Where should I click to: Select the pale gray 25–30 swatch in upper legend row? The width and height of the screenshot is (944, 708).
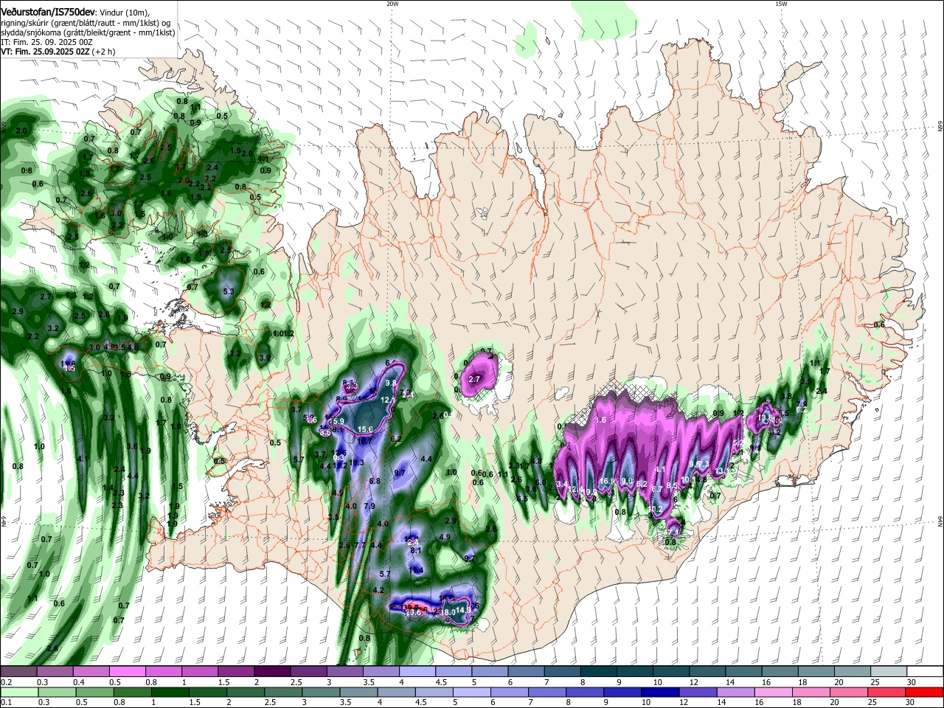[x=889, y=671]
